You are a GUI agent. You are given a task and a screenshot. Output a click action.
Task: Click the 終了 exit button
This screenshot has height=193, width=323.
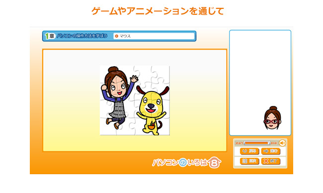[x=271, y=161]
